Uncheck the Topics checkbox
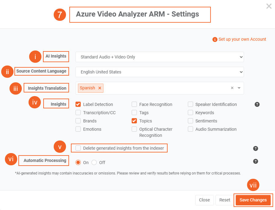 tap(134, 121)
